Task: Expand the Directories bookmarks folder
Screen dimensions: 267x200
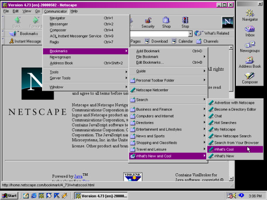Action: [168, 122]
